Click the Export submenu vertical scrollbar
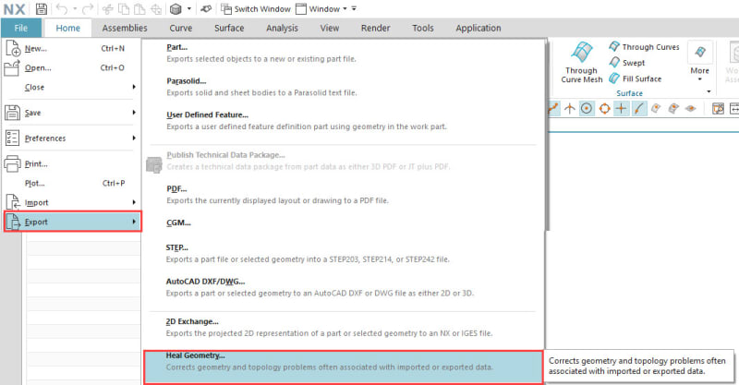Viewport: 739px width, 385px height. tap(547, 137)
